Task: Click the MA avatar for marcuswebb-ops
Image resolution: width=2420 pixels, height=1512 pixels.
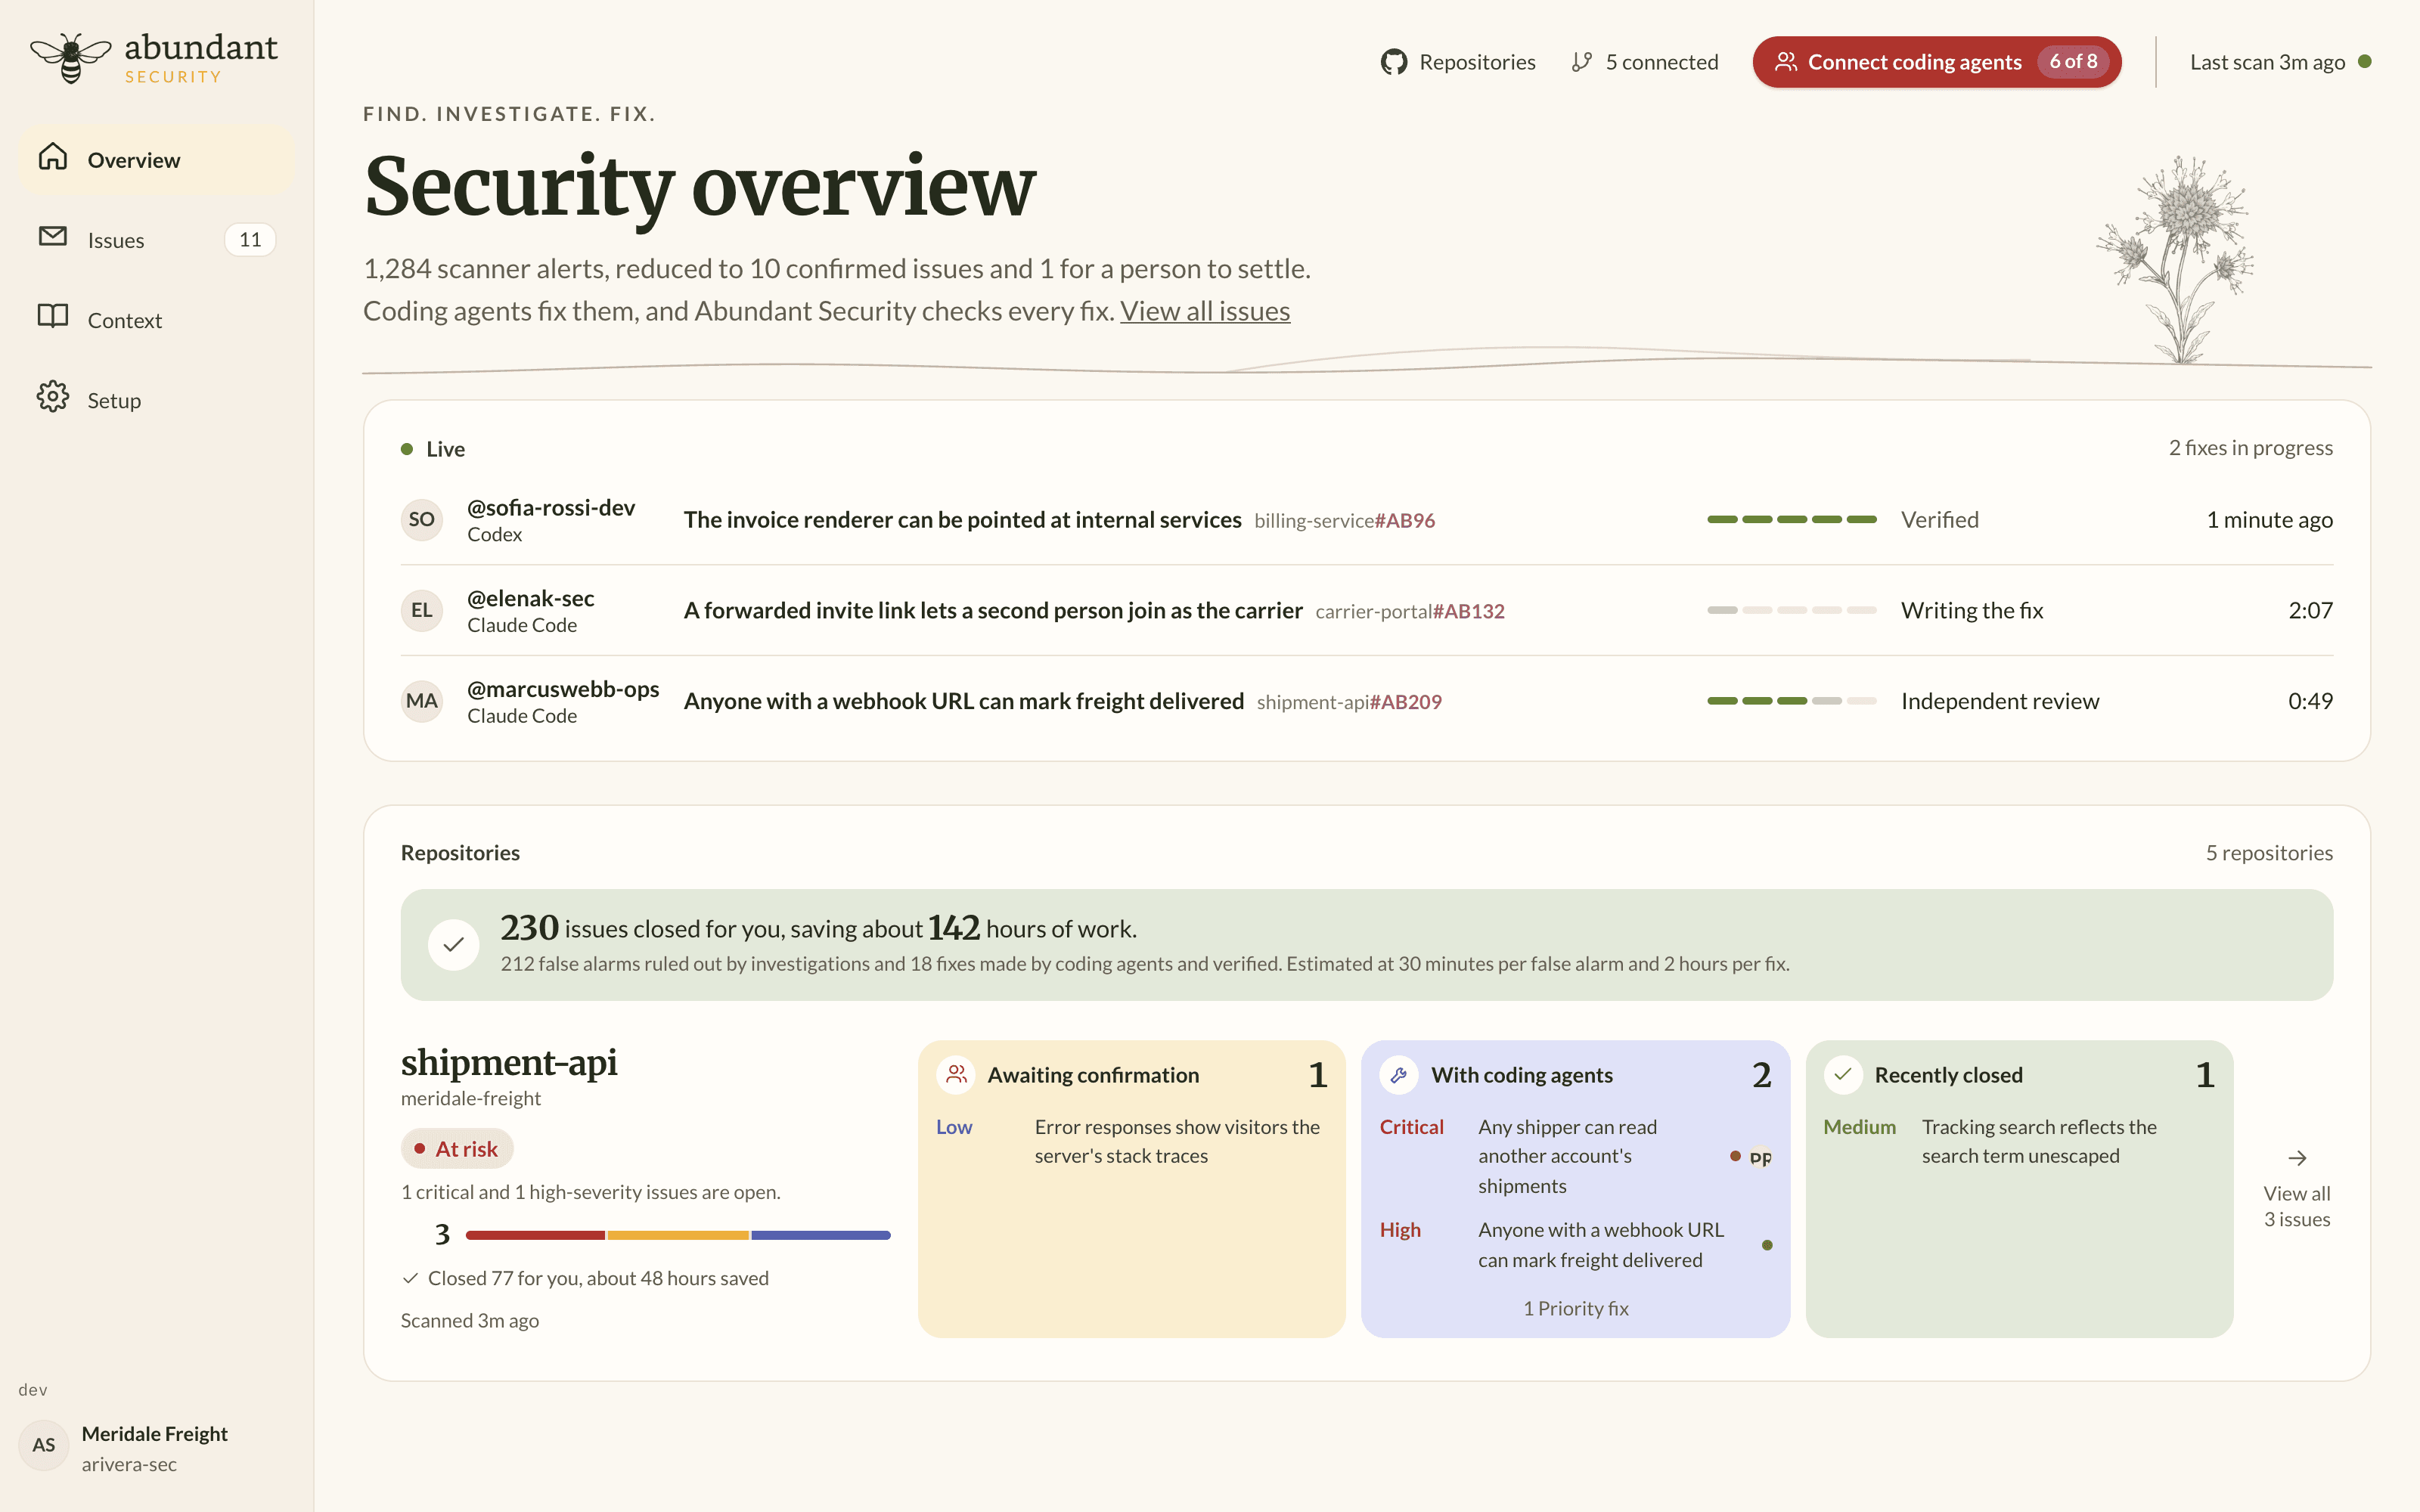Action: click(422, 702)
